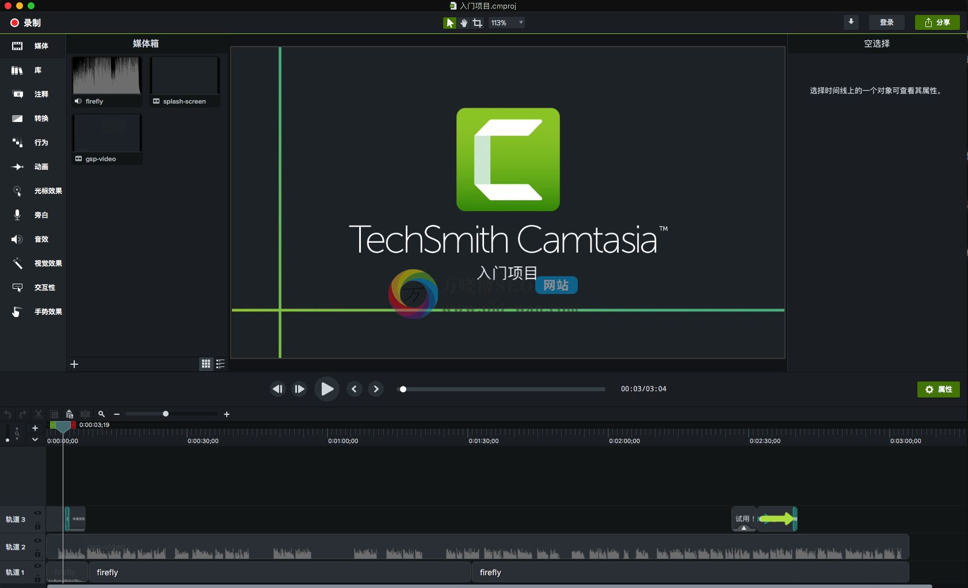This screenshot has width=968, height=588.
Task: Switch media bin to list view
Action: click(220, 364)
